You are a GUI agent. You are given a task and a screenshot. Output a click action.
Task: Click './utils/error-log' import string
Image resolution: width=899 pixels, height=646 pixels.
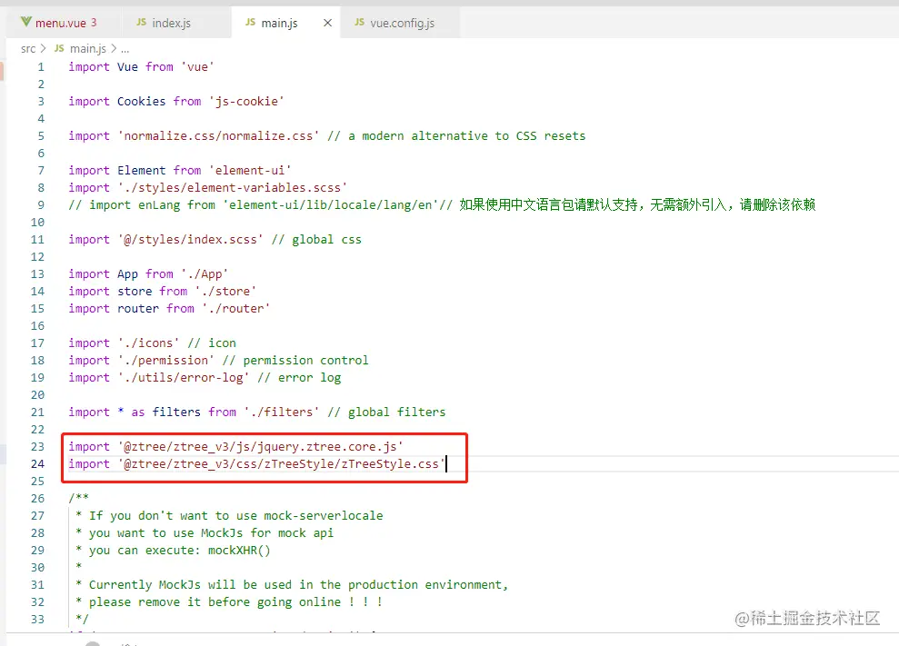(184, 377)
